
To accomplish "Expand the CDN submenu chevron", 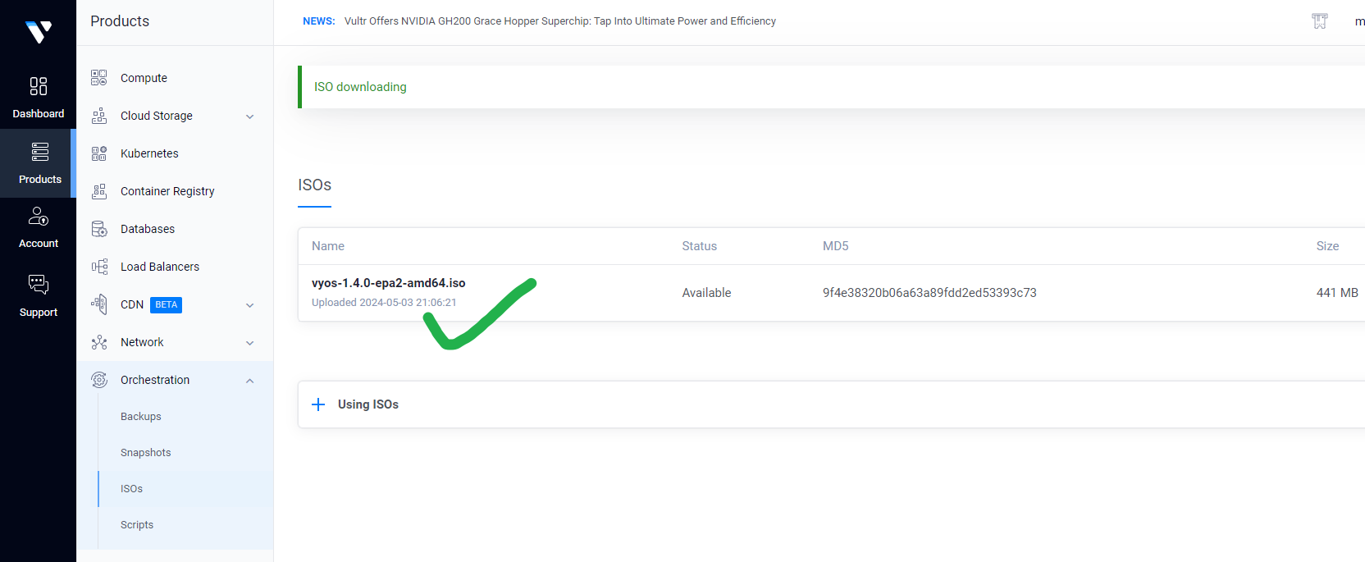I will click(250, 305).
